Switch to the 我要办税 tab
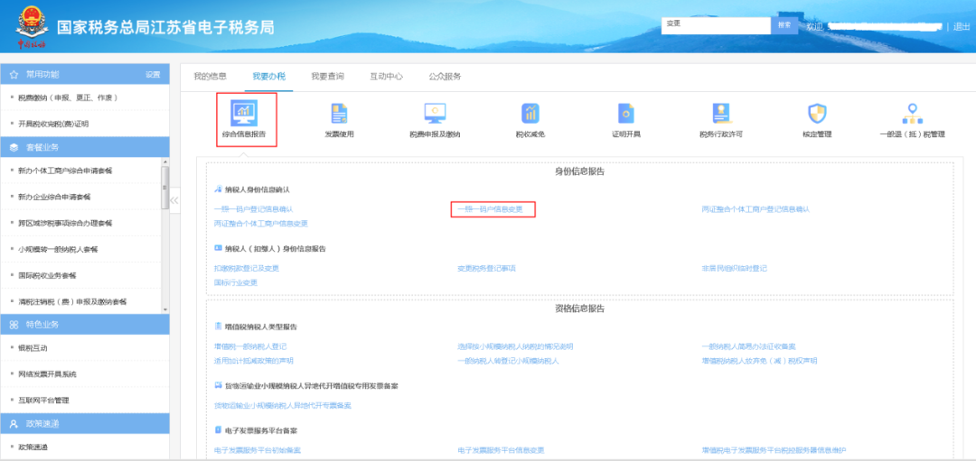Viewport: 976px width, 461px height. pyautogui.click(x=269, y=77)
